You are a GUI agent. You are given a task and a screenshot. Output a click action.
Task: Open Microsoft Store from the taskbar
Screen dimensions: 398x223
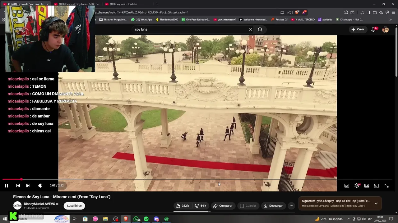(85, 219)
